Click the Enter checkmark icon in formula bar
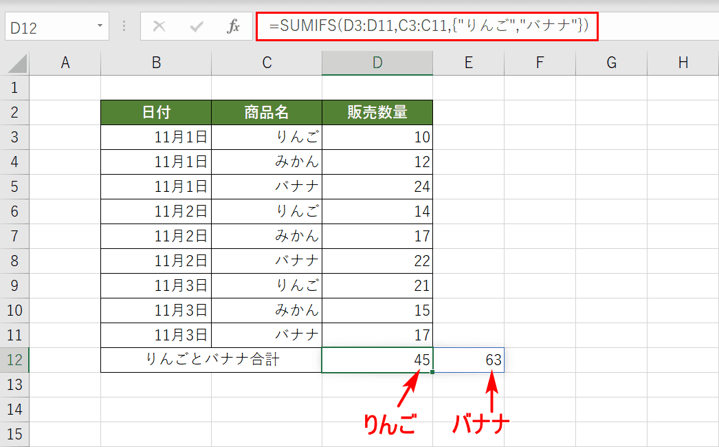 pos(197,27)
